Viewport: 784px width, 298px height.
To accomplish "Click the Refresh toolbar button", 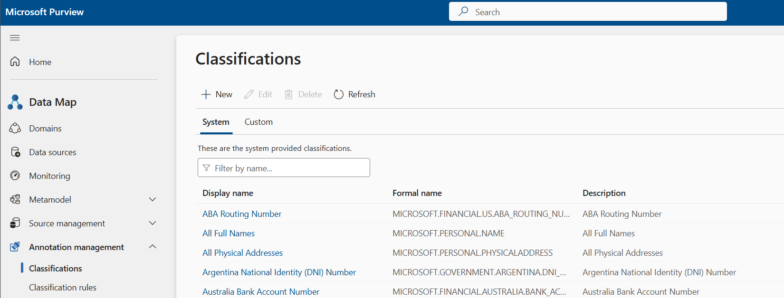I will [354, 94].
